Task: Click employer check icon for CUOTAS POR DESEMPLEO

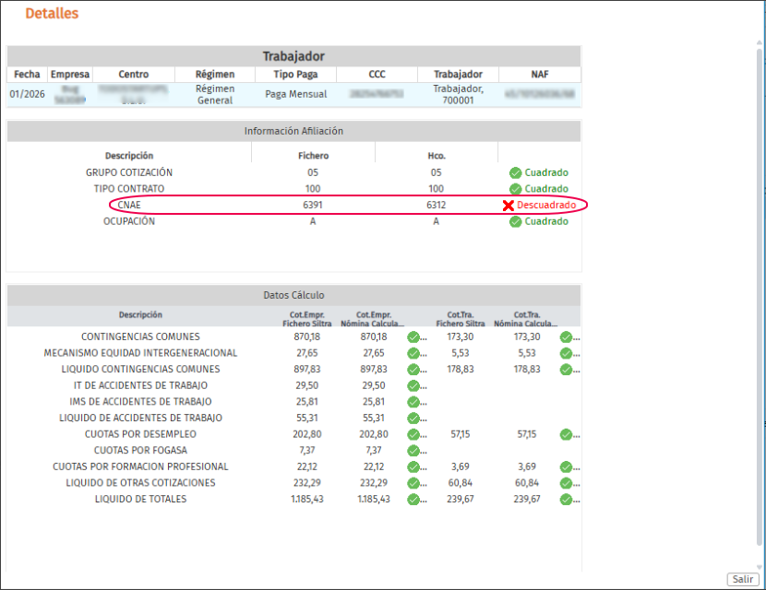Action: click(413, 434)
